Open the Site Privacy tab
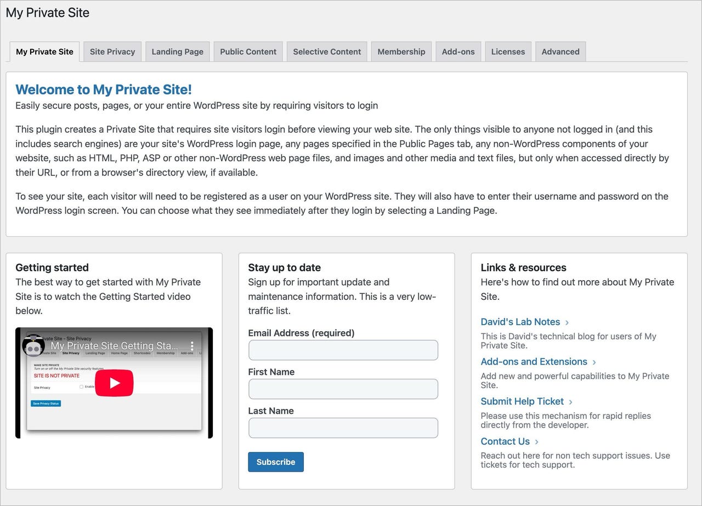Screen dimensions: 702x506 (x=112, y=52)
